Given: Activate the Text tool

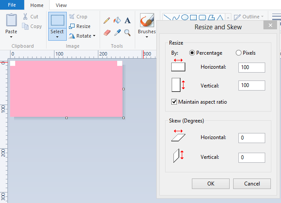Looking at the screenshot, I should [x=128, y=21].
